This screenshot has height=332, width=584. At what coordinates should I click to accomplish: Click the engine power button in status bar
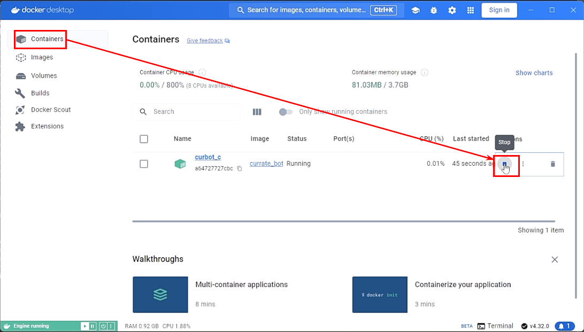(x=102, y=326)
